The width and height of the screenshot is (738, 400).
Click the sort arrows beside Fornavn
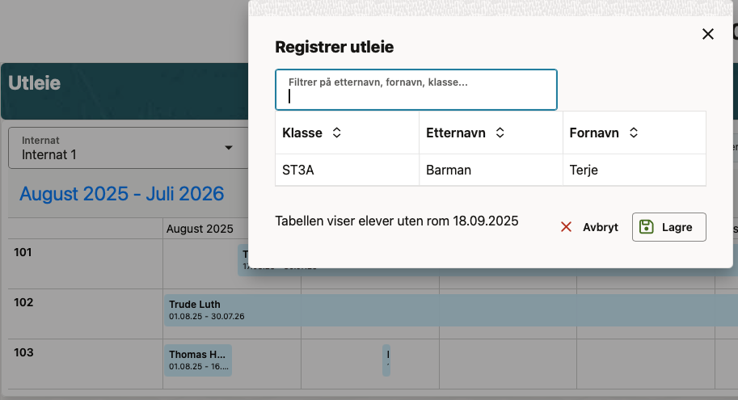coord(634,133)
